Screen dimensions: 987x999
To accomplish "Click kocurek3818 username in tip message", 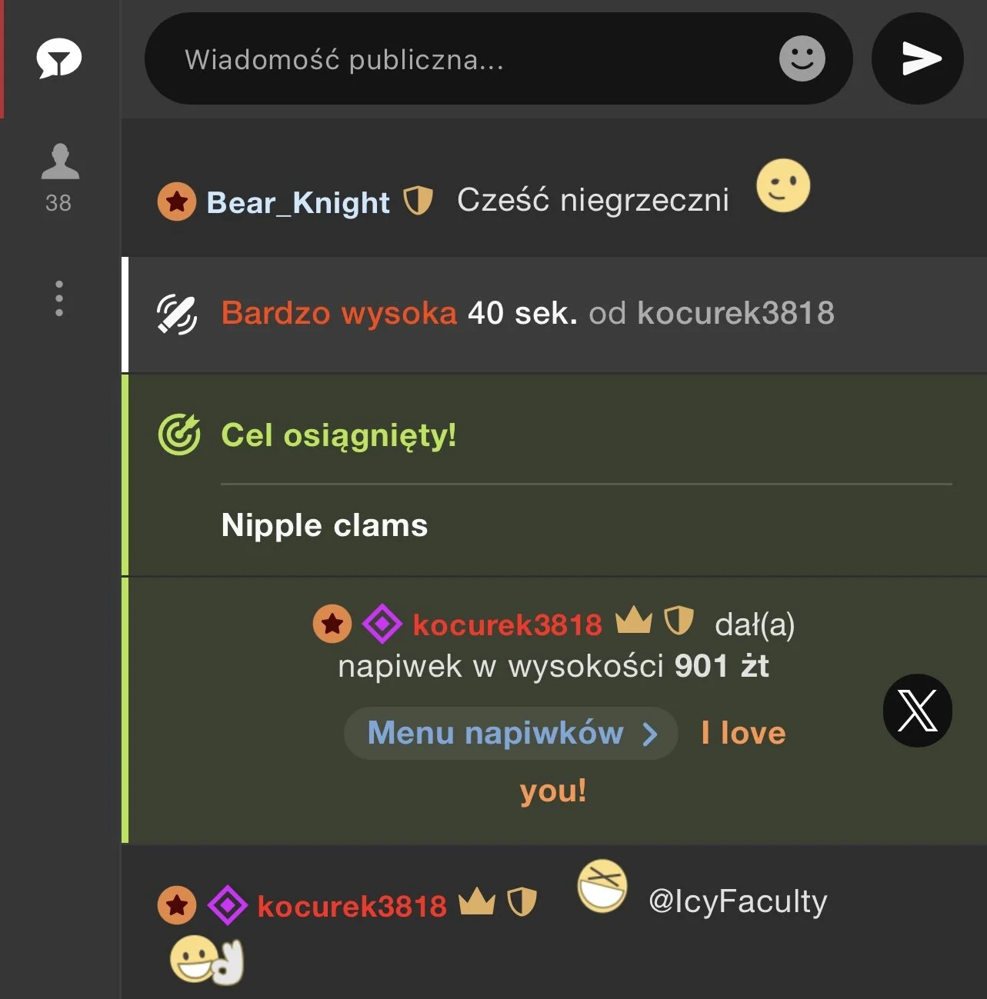I will coord(507,624).
